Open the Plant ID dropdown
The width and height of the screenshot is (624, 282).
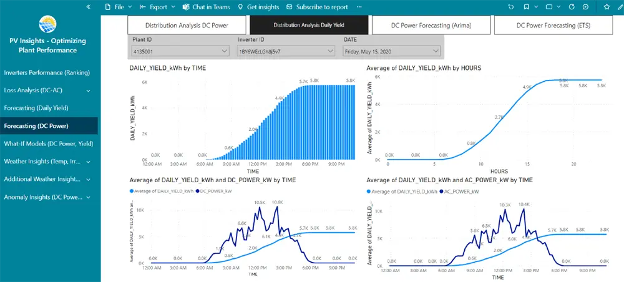tap(180, 51)
